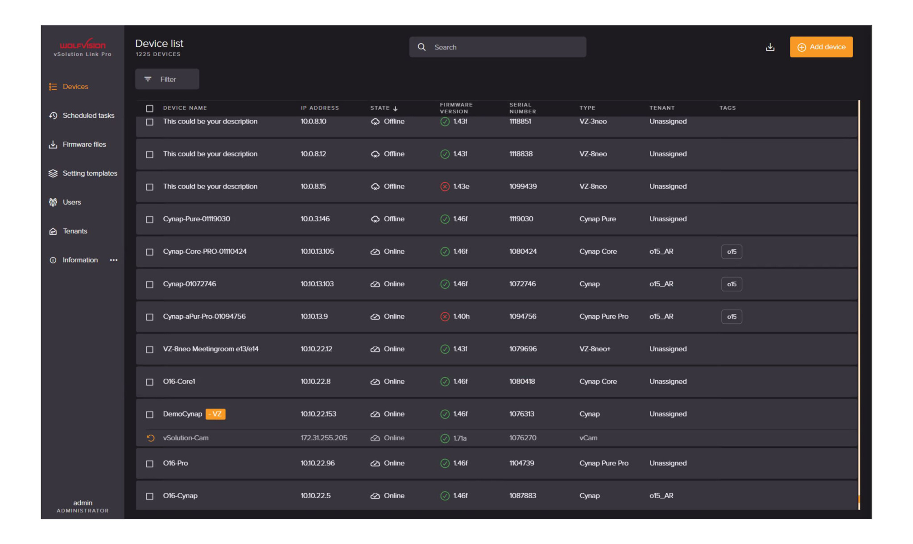
Task: Click the download export icon
Action: click(x=770, y=47)
